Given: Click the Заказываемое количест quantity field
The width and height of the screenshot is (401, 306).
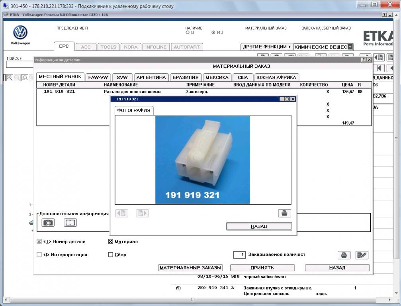Looking at the screenshot, I should point(239,255).
